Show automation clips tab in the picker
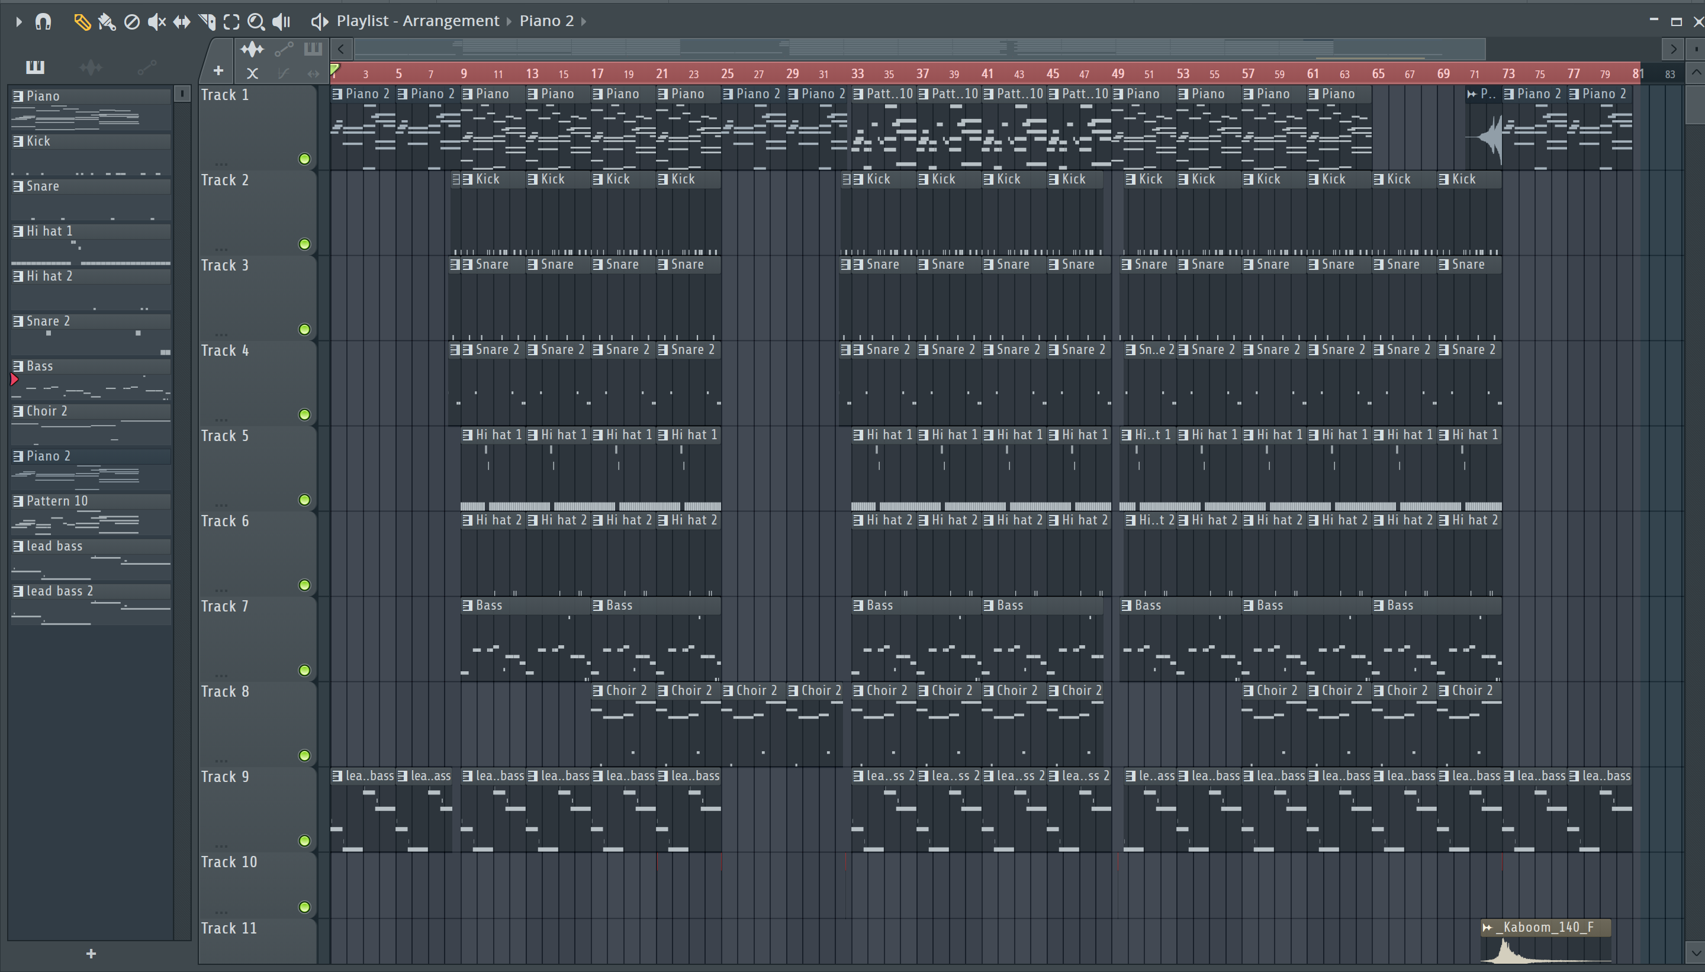 click(147, 67)
